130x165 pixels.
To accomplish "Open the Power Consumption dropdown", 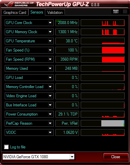I will [50, 114].
